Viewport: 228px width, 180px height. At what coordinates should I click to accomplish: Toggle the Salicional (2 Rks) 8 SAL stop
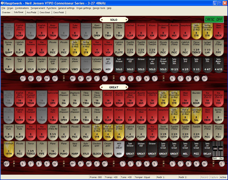[196, 115]
